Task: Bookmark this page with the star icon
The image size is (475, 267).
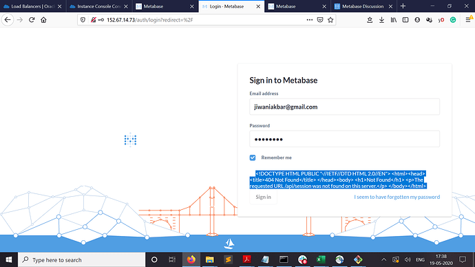Action: tap(330, 20)
